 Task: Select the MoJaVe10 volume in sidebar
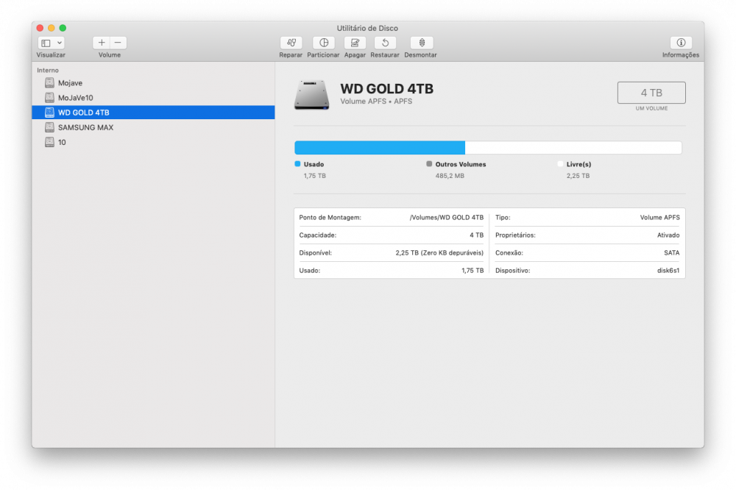point(153,98)
